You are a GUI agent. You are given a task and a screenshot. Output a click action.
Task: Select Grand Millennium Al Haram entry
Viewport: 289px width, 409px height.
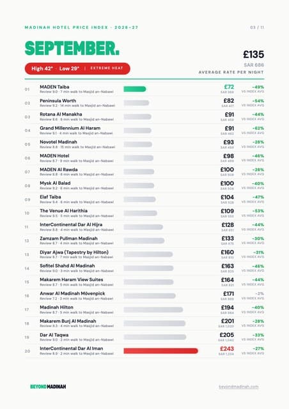144,130
